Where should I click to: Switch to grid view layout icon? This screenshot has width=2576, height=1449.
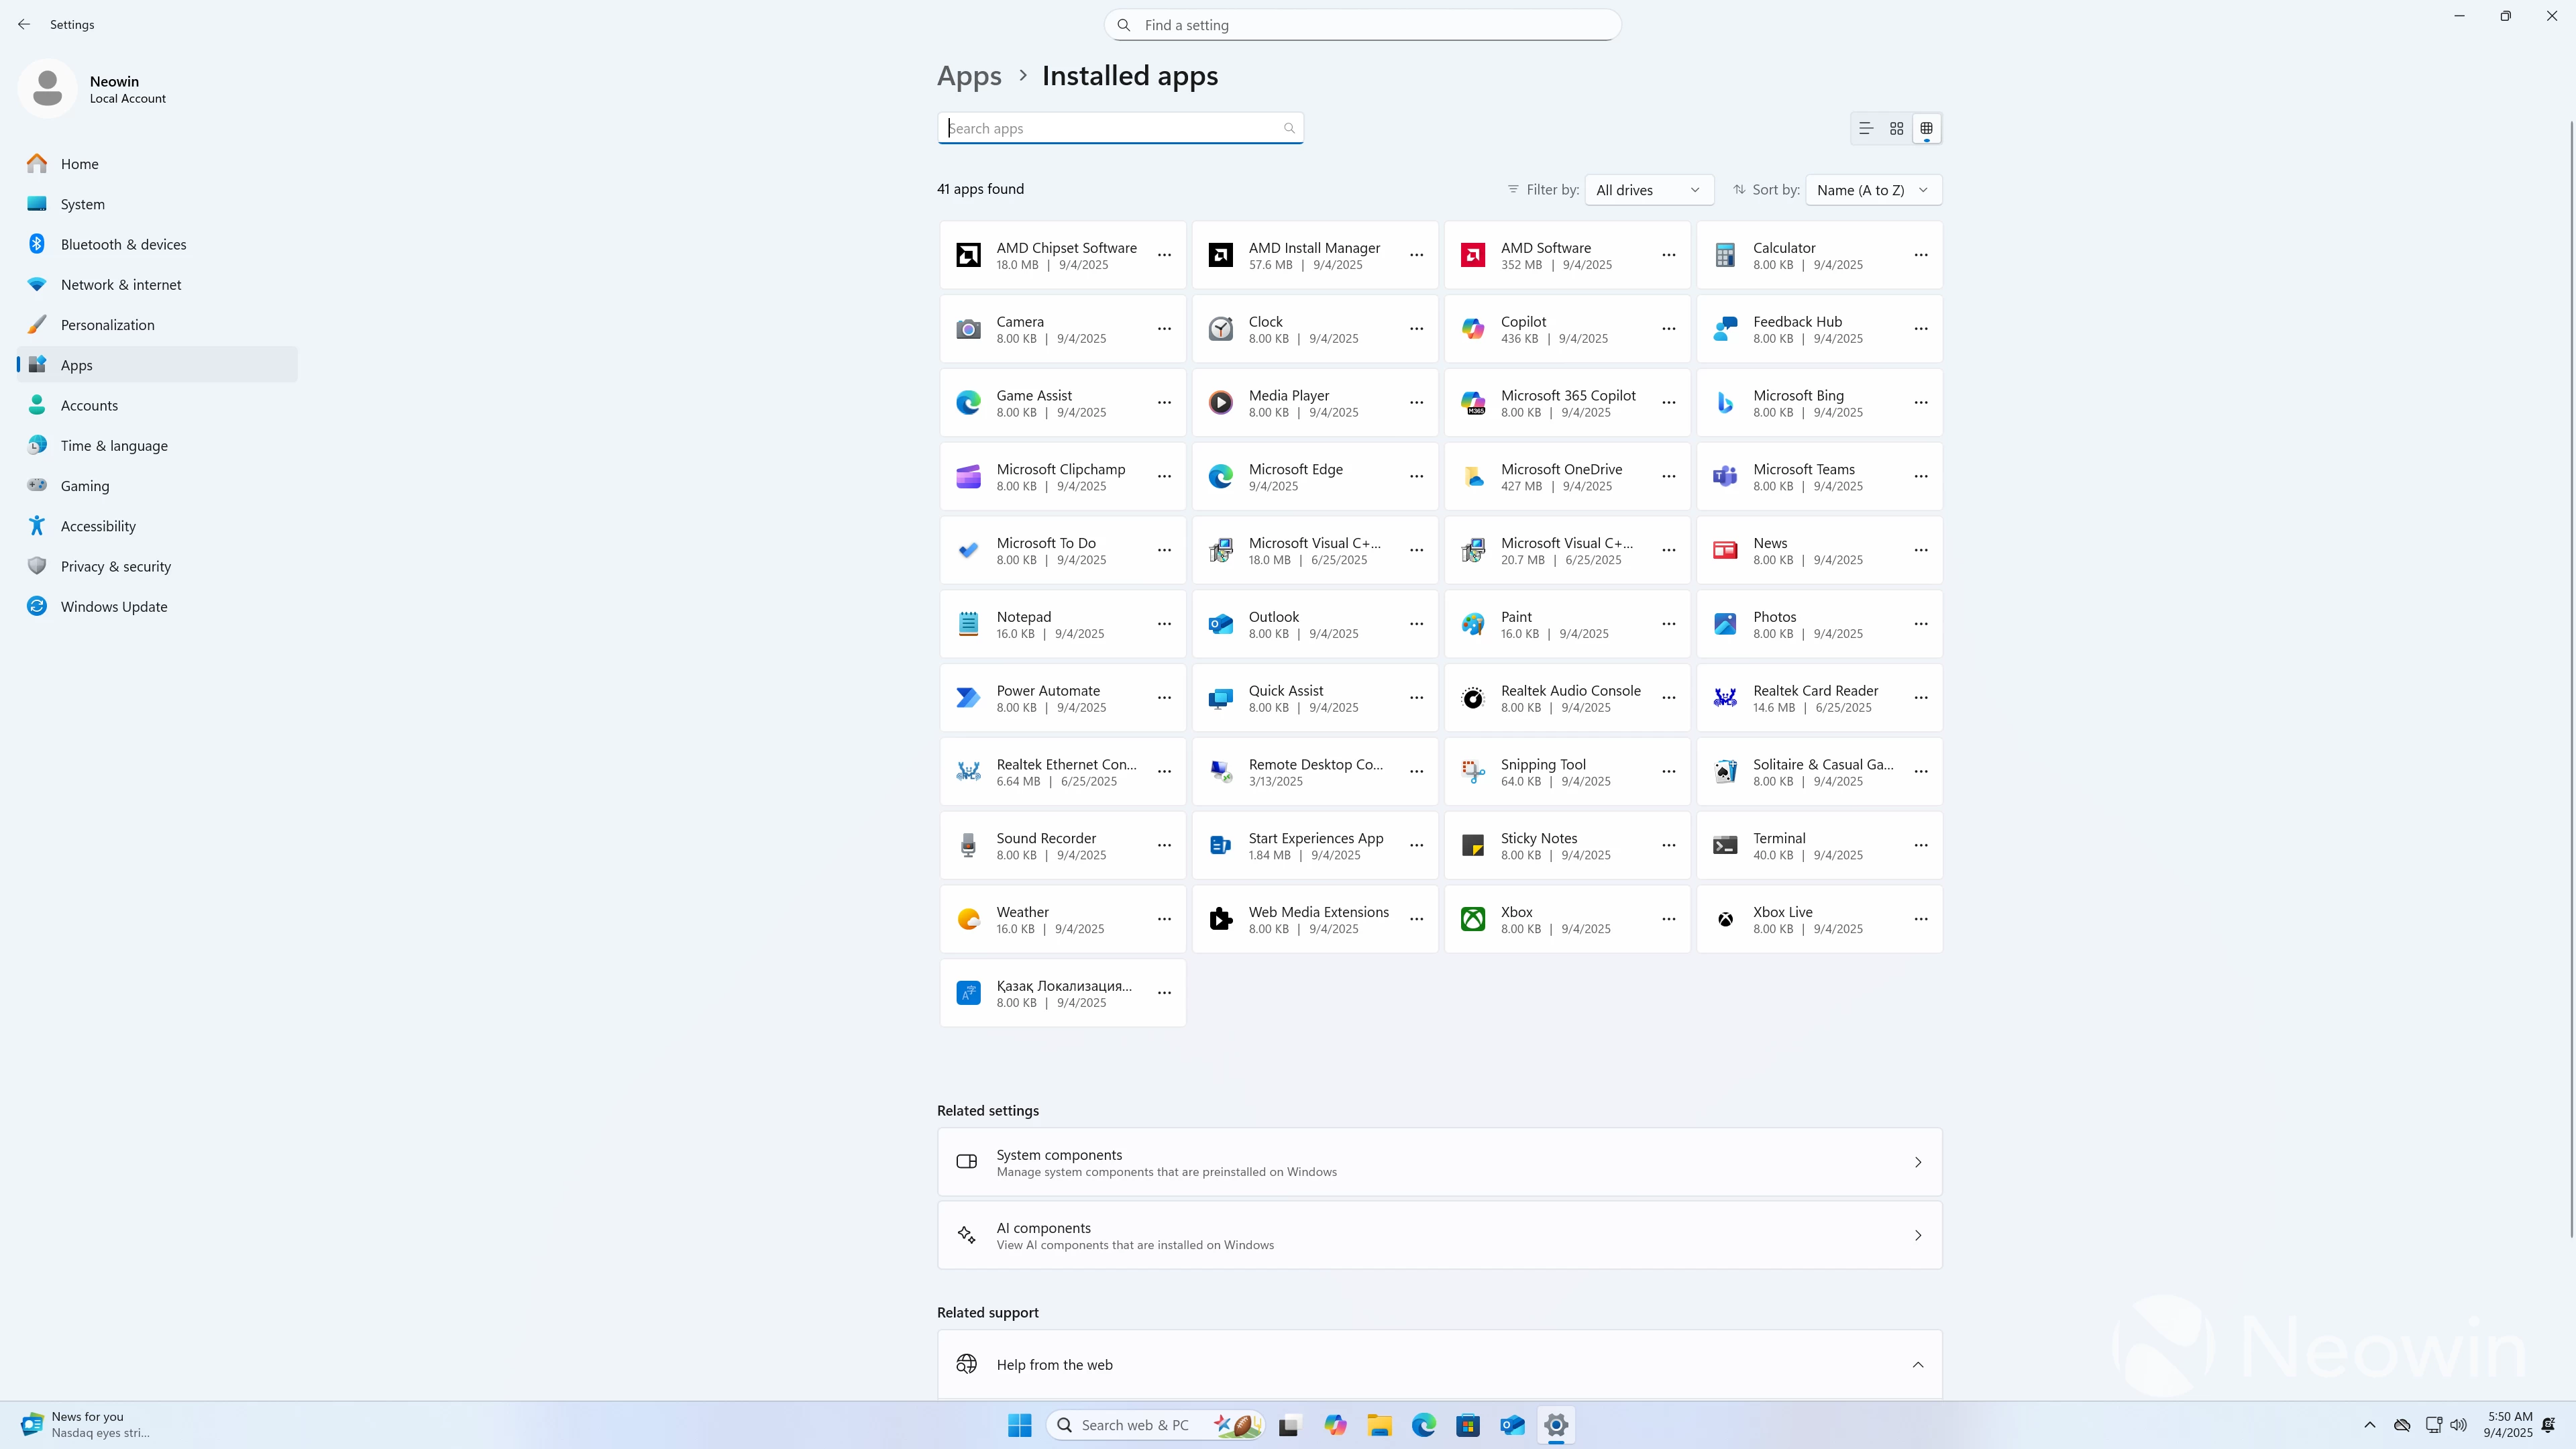pos(1896,128)
